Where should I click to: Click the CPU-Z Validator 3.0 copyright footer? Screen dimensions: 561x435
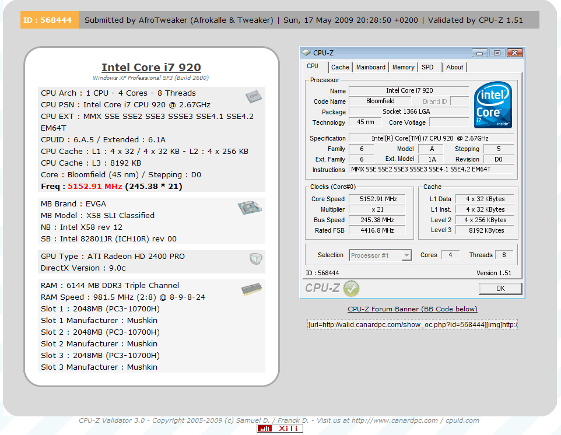coord(279,420)
